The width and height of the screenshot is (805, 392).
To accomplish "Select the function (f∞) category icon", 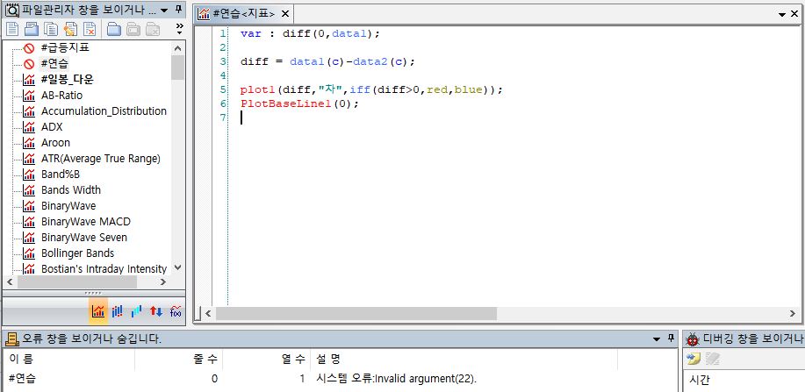I will [176, 311].
